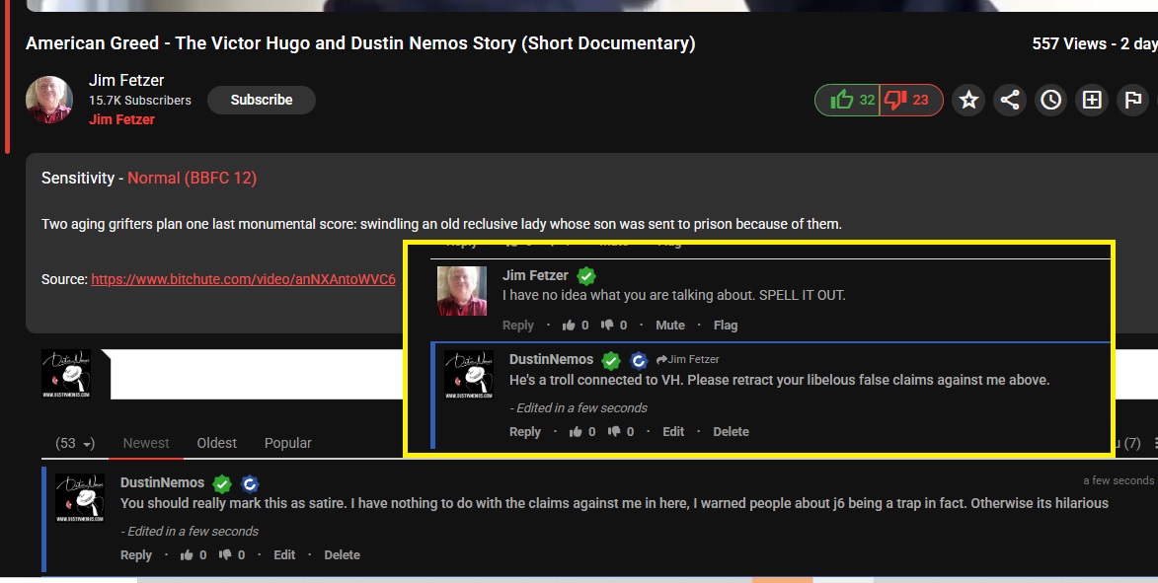The width and height of the screenshot is (1158, 583).
Task: Open Jim Fetzer red channel link
Action: tap(121, 119)
